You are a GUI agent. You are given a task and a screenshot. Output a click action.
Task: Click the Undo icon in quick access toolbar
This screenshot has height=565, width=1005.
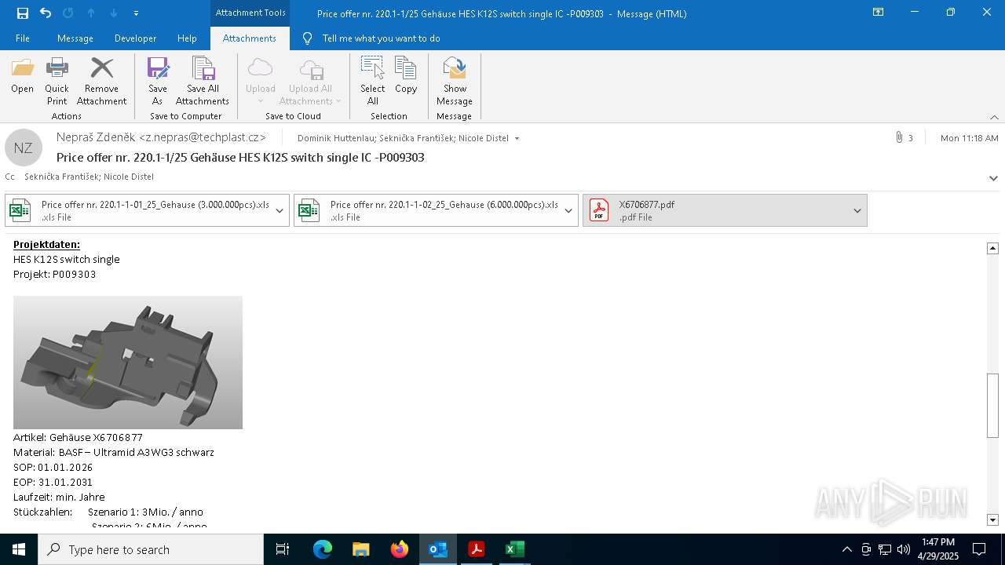tap(46, 13)
